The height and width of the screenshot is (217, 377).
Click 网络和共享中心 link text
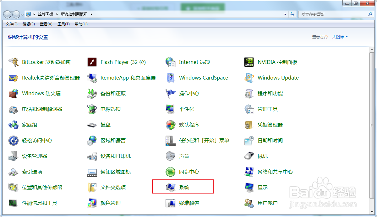point(275,172)
